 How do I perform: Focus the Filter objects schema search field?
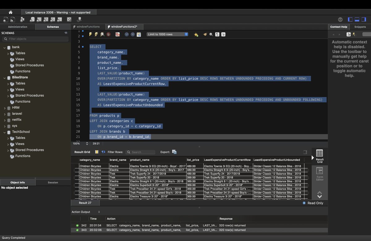35,39
